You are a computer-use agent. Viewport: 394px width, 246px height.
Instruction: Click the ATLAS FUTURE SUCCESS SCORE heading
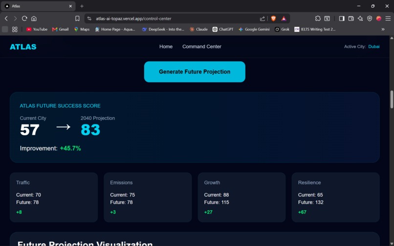click(x=60, y=106)
